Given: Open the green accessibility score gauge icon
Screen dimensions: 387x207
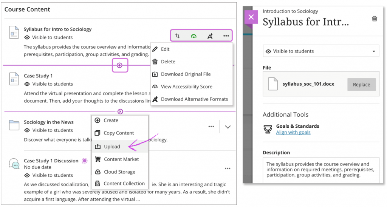Looking at the screenshot, I should [193, 36].
